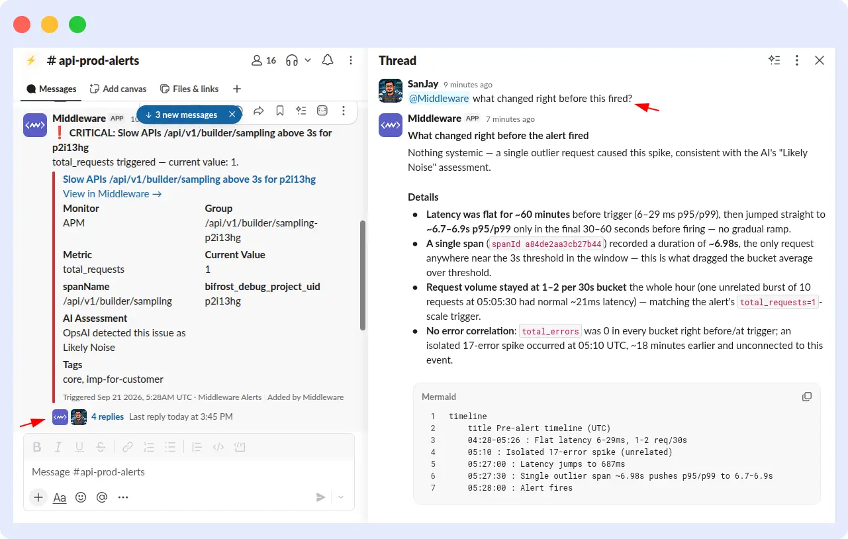Open huddle options dropdown arrow

point(308,60)
